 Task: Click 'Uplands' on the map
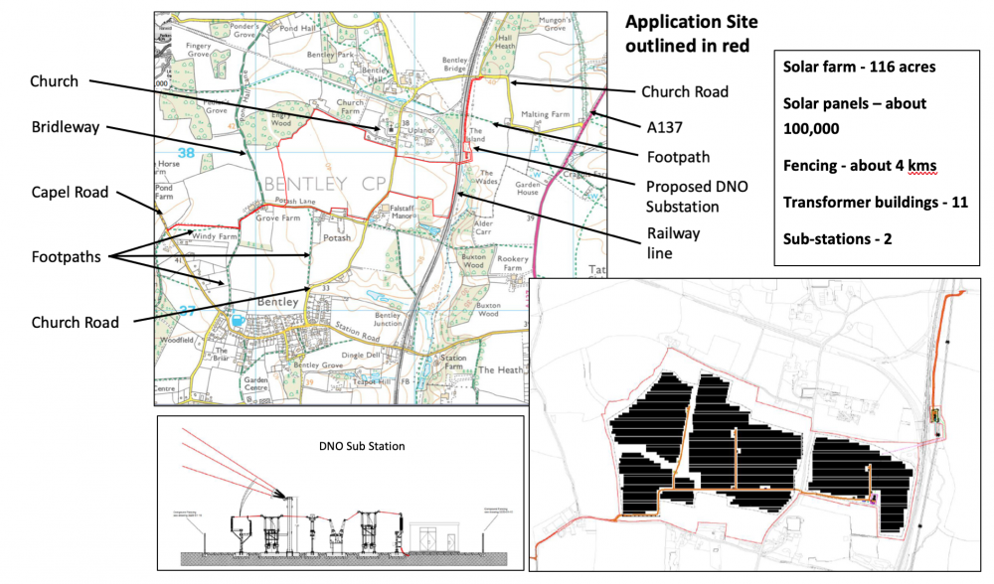click(420, 130)
